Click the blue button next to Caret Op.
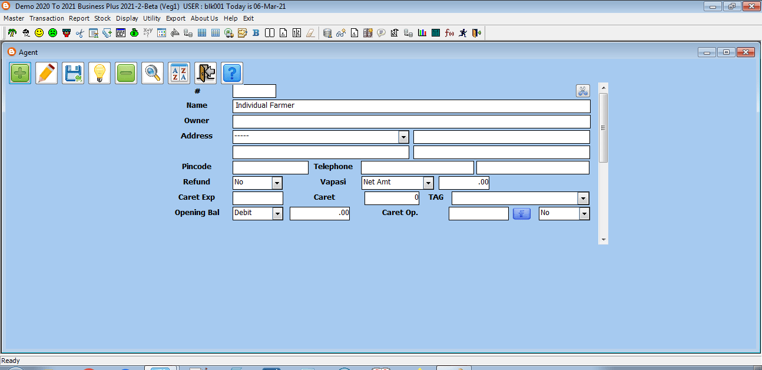Viewport: 762px width, 370px height. point(522,213)
